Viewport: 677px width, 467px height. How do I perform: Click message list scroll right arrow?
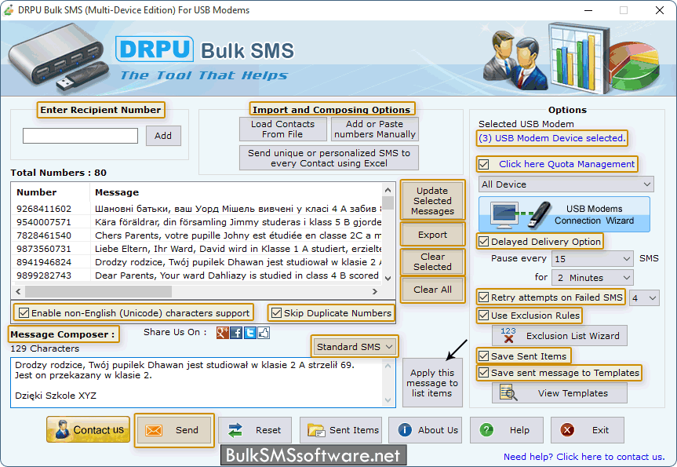point(375,292)
